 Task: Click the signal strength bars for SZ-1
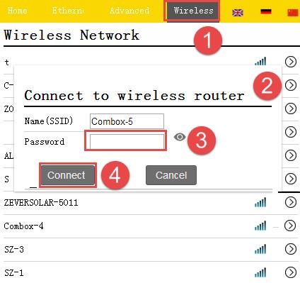tap(260, 272)
